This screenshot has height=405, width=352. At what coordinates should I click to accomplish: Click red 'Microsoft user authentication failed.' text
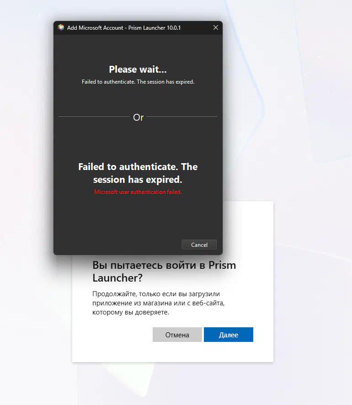pos(138,192)
